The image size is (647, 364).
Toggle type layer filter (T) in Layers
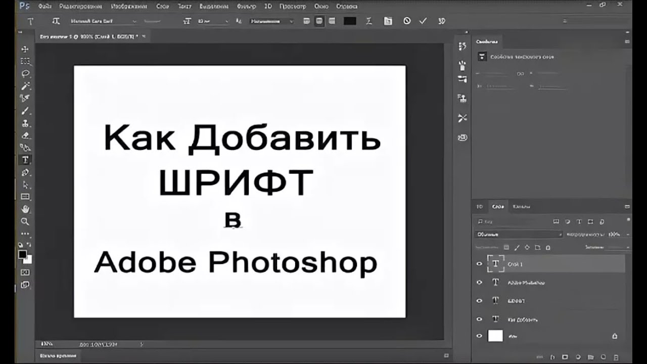(579, 221)
